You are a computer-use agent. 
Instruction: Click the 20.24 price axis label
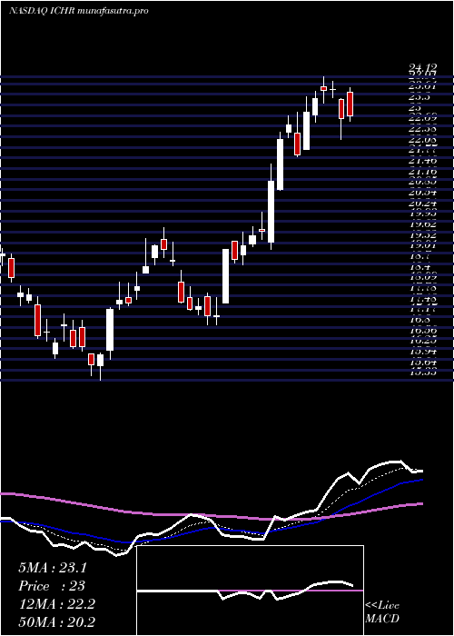(423, 204)
